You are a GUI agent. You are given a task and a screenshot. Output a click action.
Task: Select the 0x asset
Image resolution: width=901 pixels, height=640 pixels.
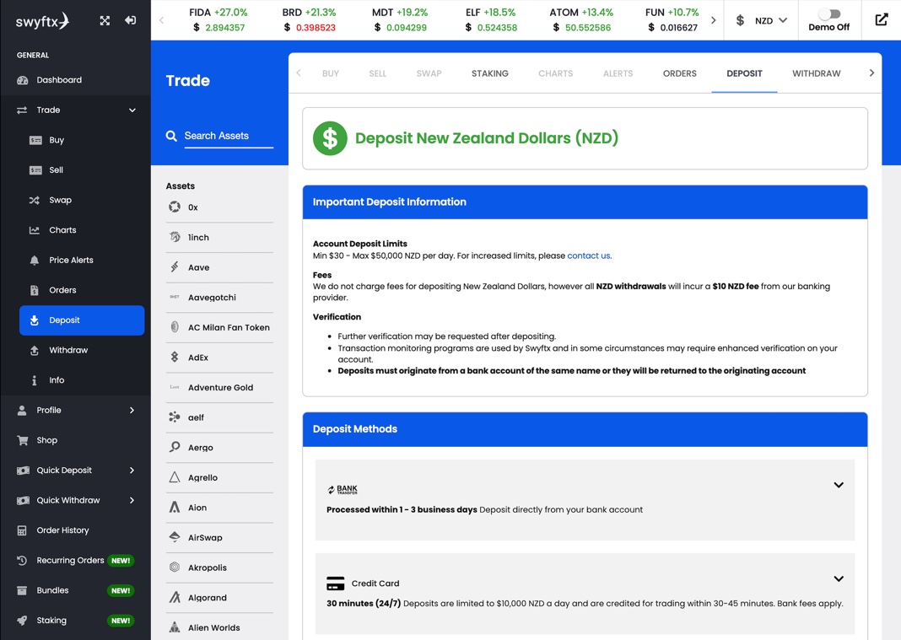tap(219, 207)
